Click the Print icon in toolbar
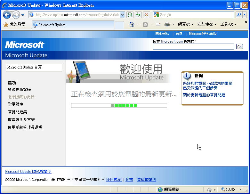 [167, 24]
